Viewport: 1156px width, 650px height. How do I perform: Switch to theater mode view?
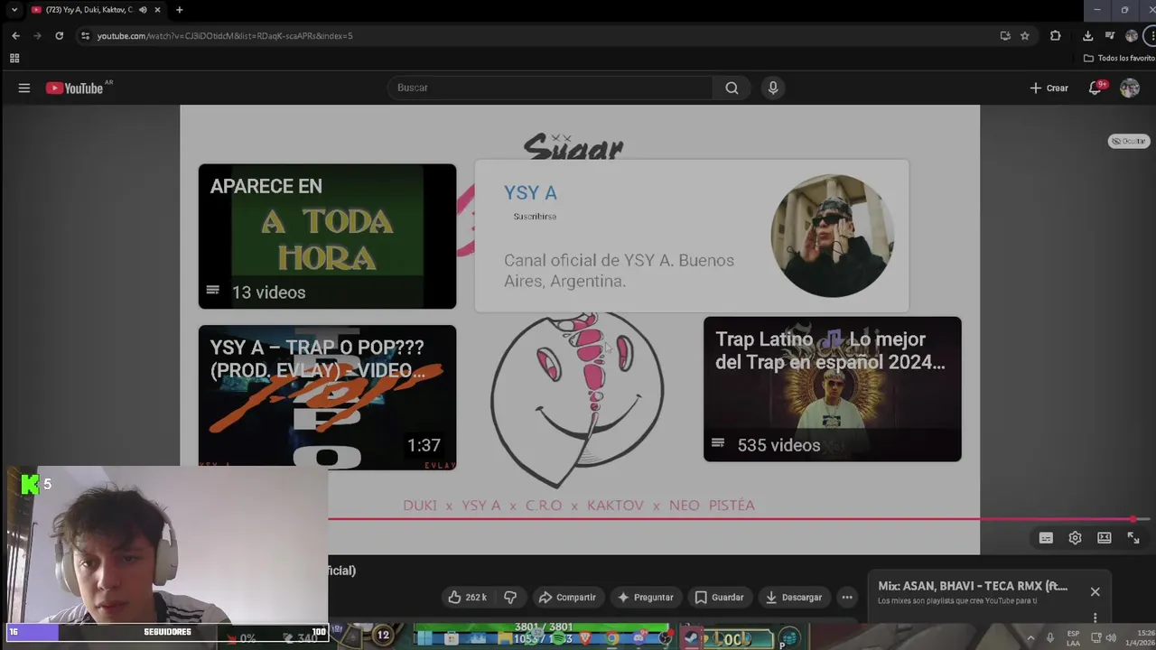(x=1104, y=538)
